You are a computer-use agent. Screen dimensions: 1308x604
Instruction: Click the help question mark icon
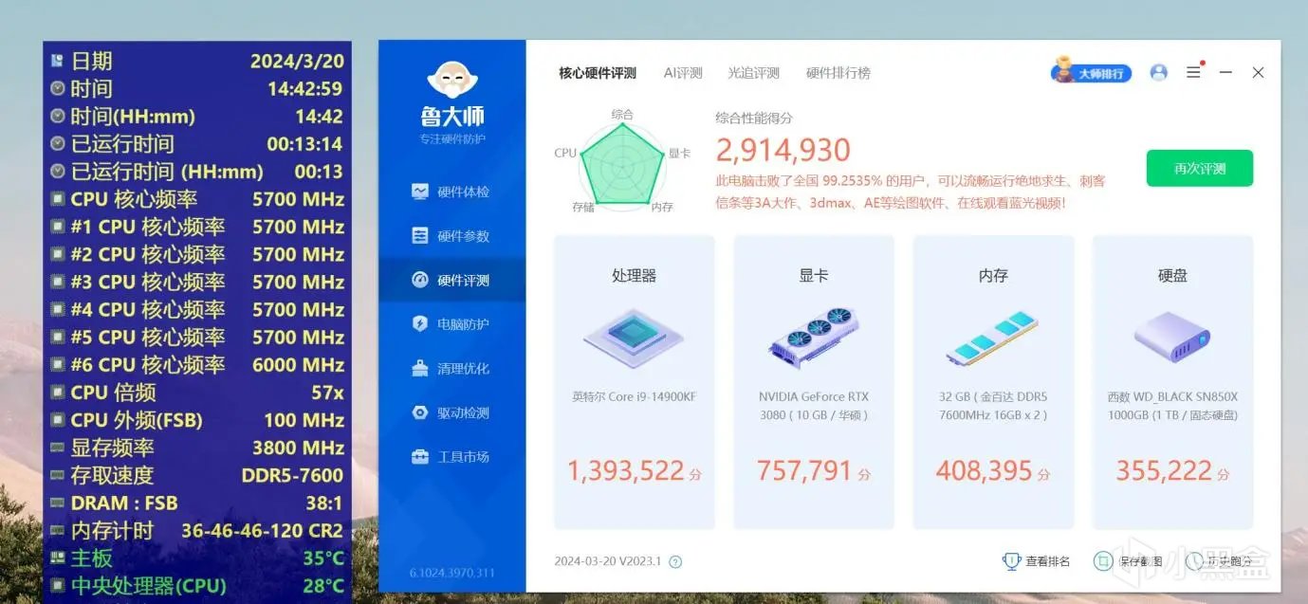(x=675, y=561)
